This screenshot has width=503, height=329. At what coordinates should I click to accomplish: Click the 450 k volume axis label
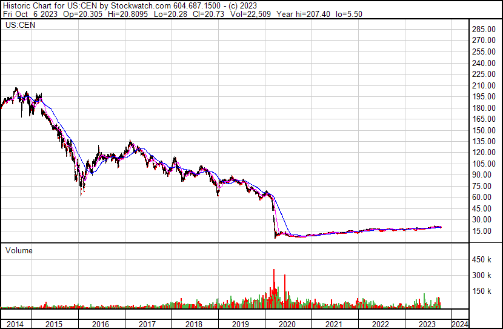pos(482,259)
